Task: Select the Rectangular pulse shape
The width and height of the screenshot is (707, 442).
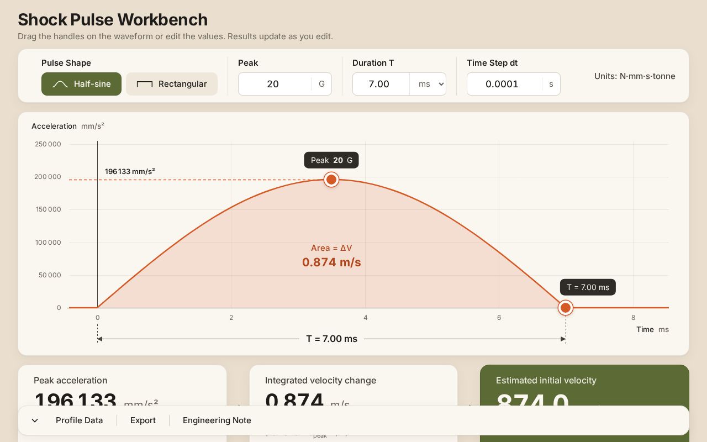Action: 172,84
